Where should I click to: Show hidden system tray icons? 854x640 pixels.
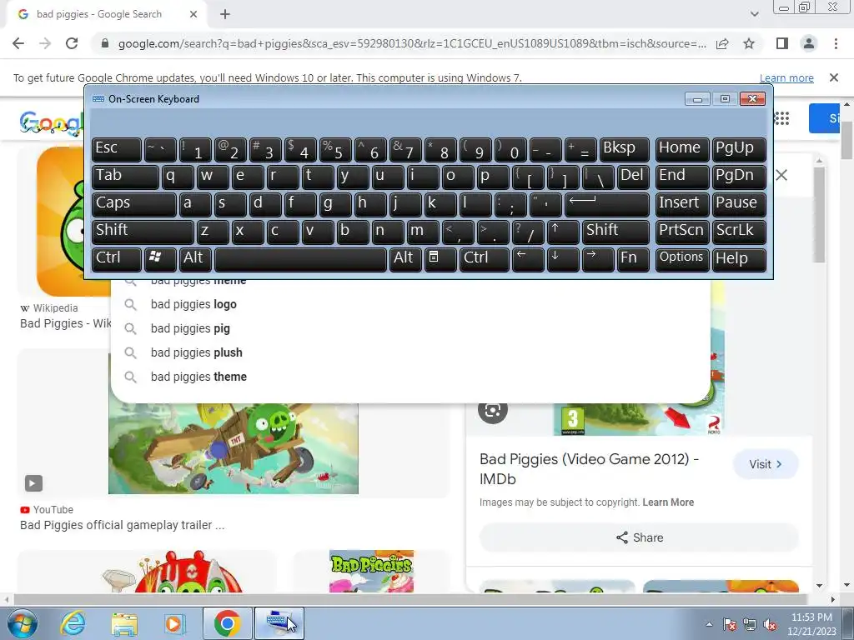click(709, 624)
